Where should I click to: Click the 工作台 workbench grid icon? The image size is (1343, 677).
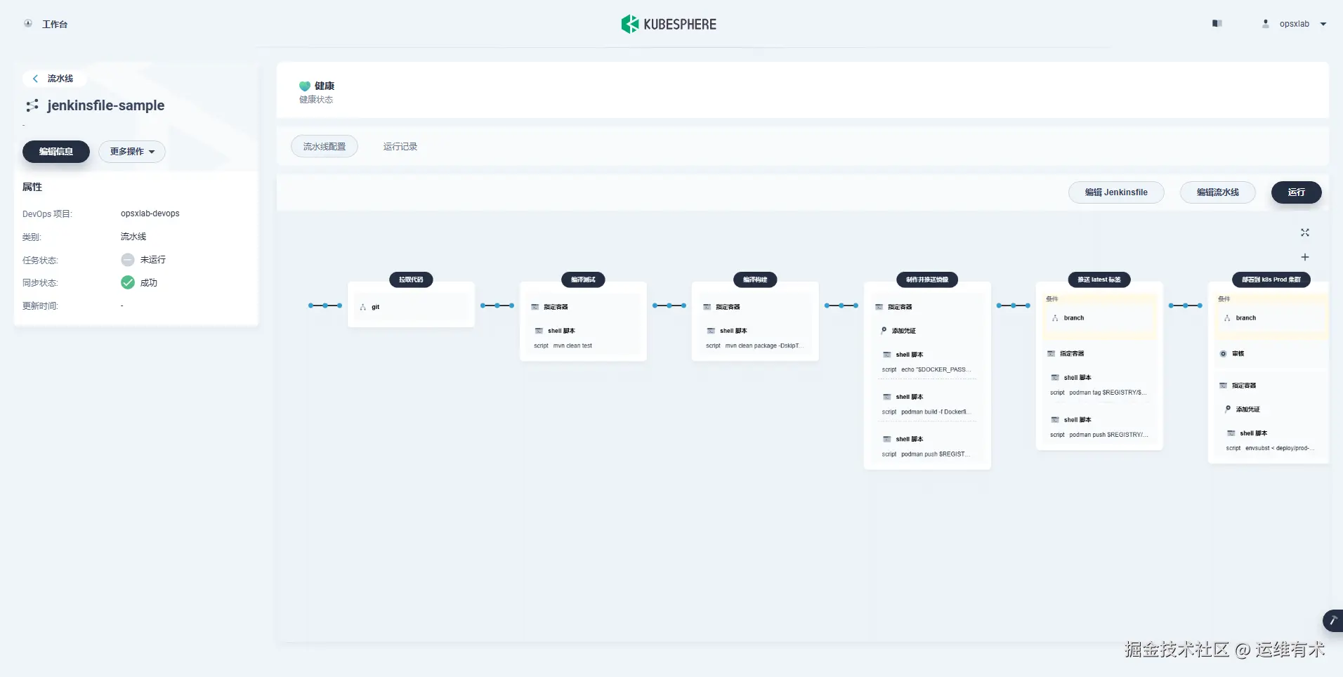click(27, 23)
